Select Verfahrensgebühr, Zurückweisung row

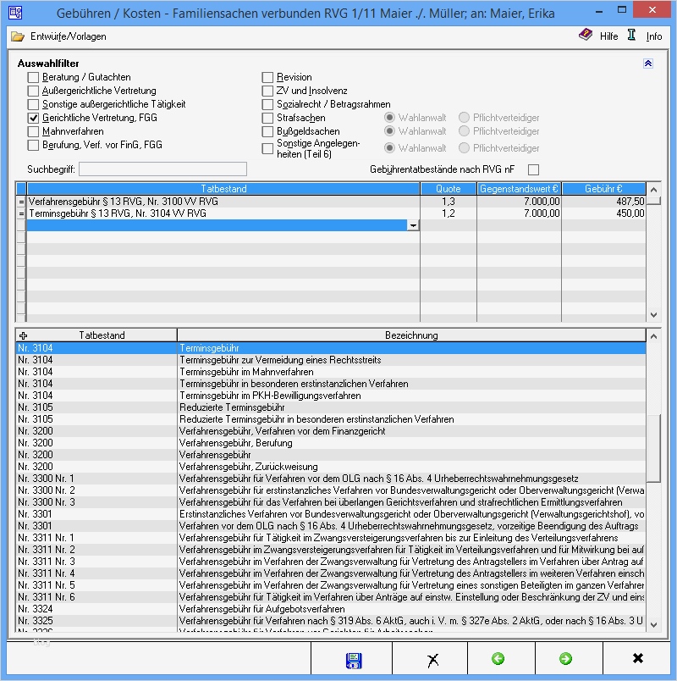coord(331,467)
